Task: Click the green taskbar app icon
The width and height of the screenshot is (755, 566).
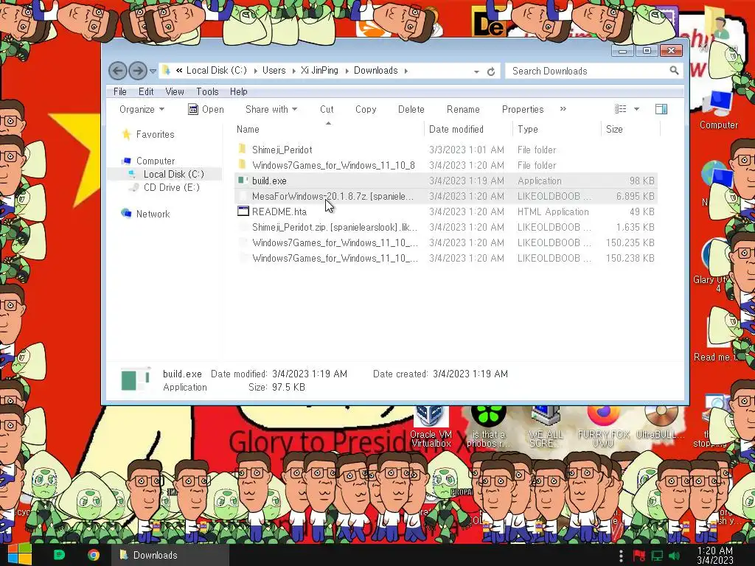Action: [x=59, y=555]
